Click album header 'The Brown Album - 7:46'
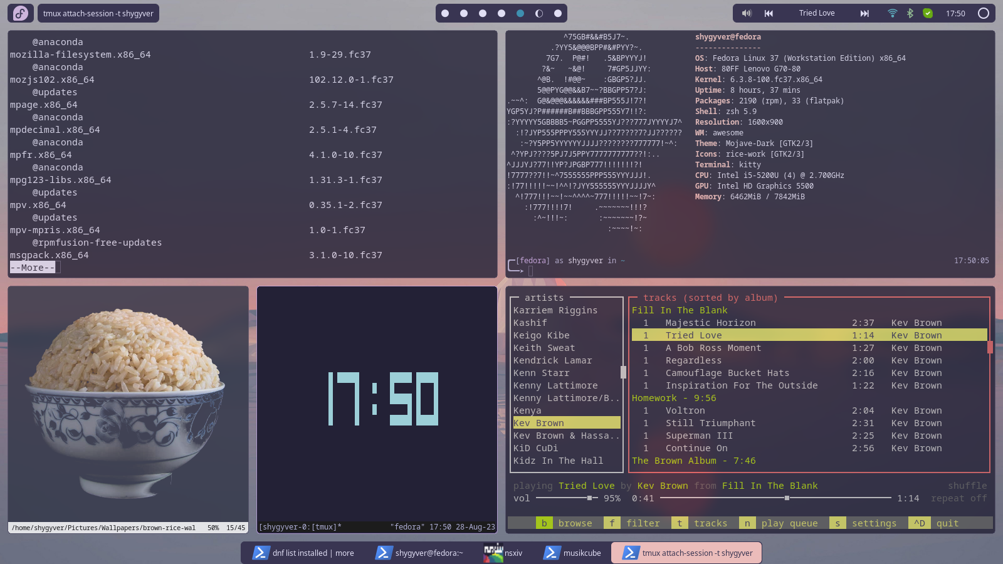 tap(694, 461)
